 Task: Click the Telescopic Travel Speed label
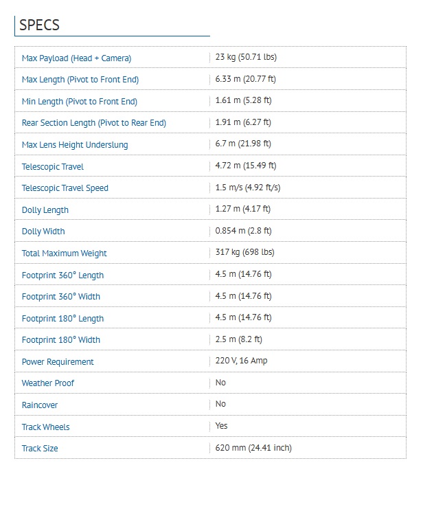coord(65,188)
